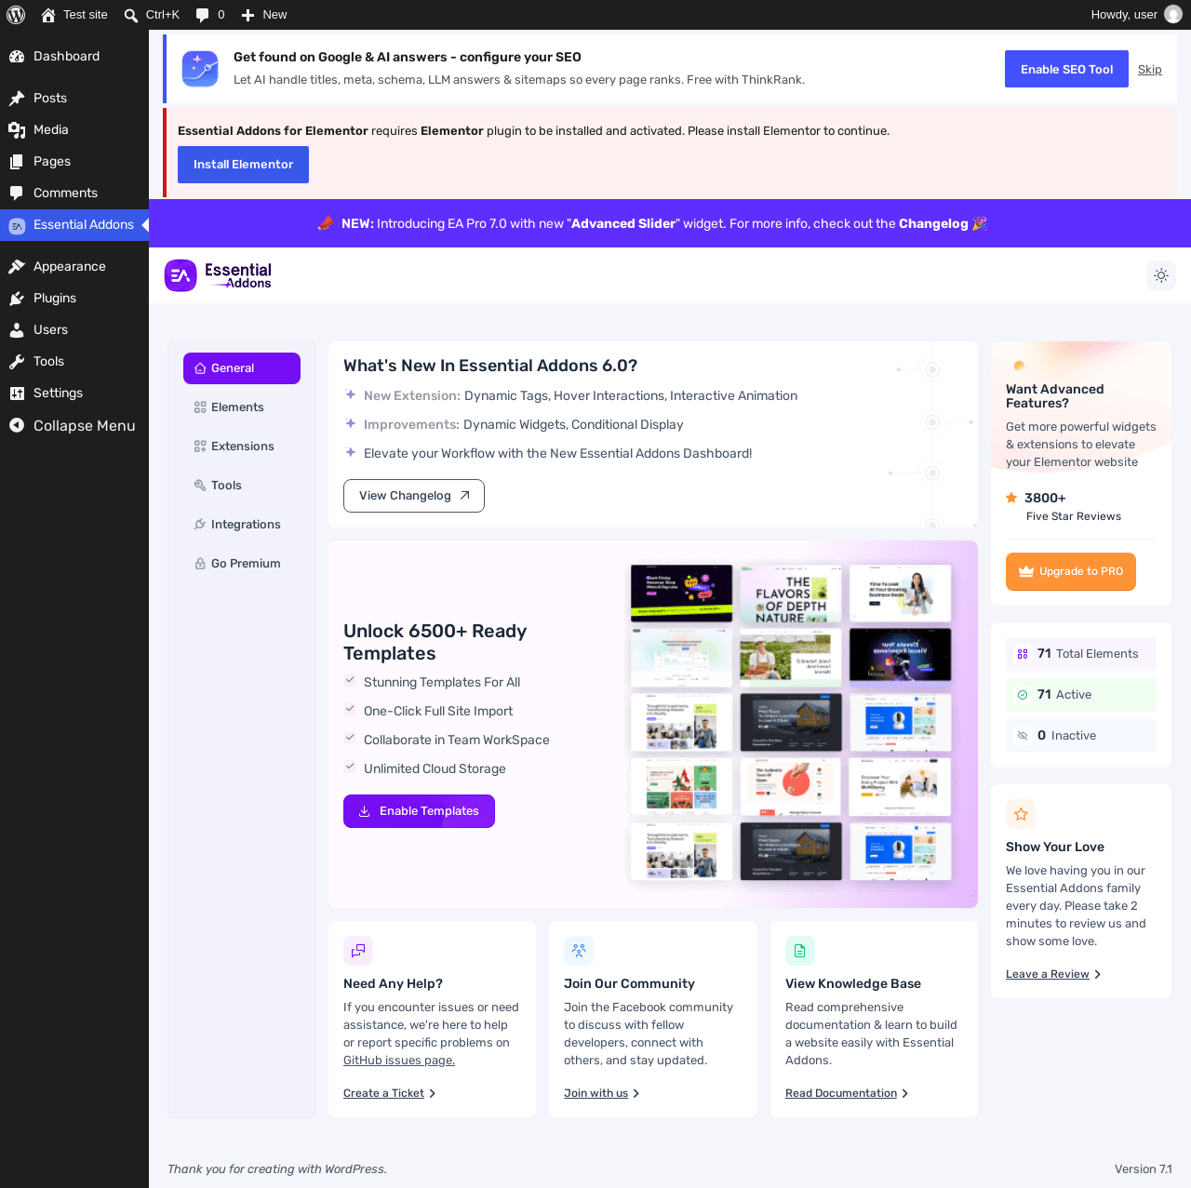Click the Essential Addons sidebar EA icon
The image size is (1191, 1188).
tap(17, 225)
